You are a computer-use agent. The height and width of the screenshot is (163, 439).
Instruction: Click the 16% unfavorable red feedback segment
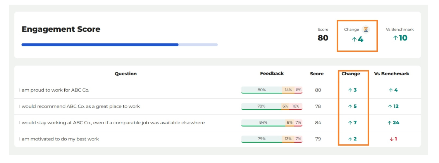296,106
